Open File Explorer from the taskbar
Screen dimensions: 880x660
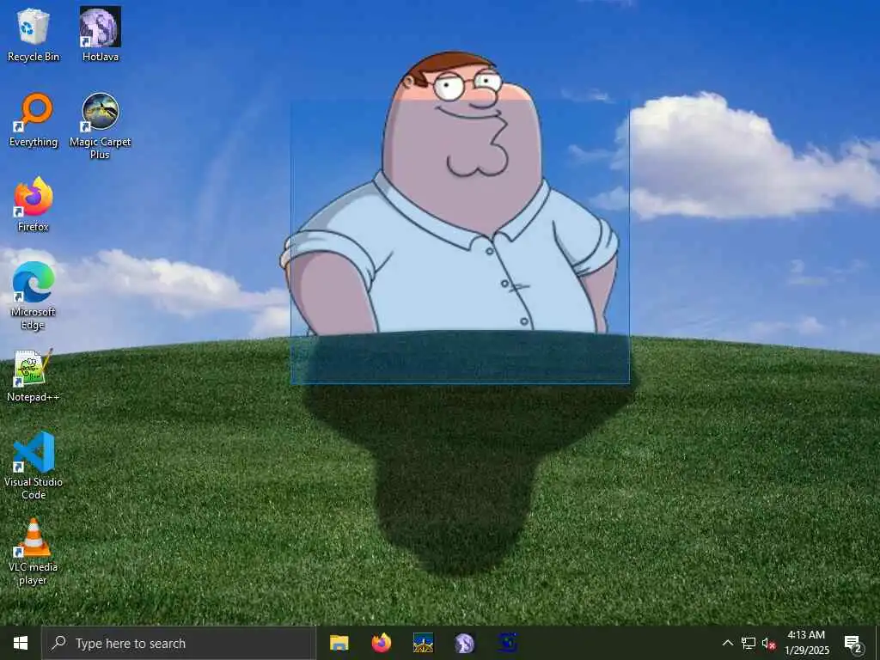coord(339,643)
